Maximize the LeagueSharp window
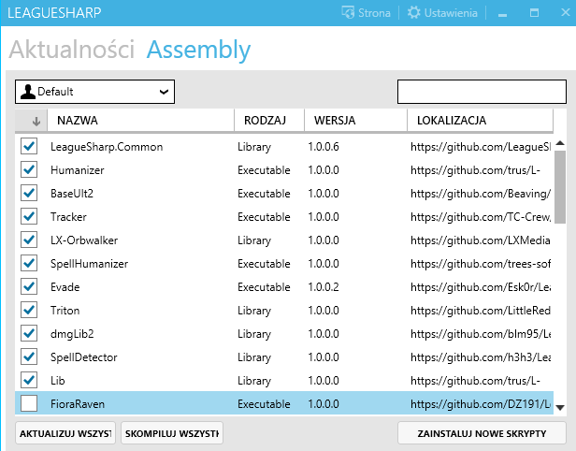The width and height of the screenshot is (576, 451). [x=534, y=13]
